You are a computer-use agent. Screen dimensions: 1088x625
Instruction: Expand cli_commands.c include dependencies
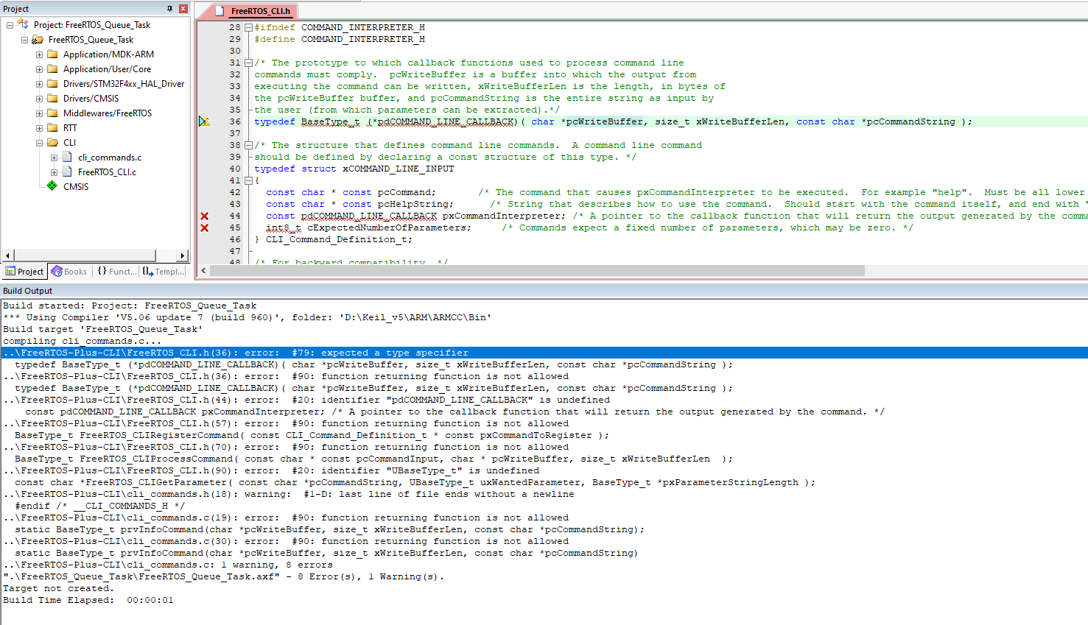[54, 158]
